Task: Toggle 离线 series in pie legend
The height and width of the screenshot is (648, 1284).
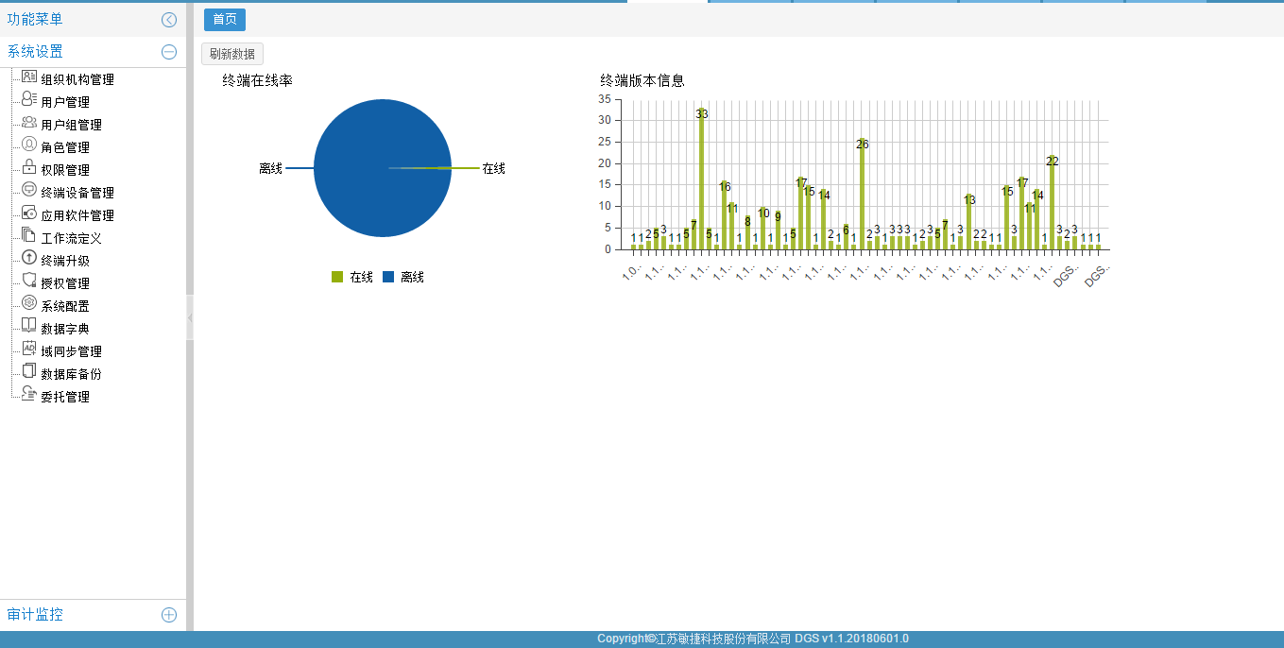Action: tap(403, 277)
